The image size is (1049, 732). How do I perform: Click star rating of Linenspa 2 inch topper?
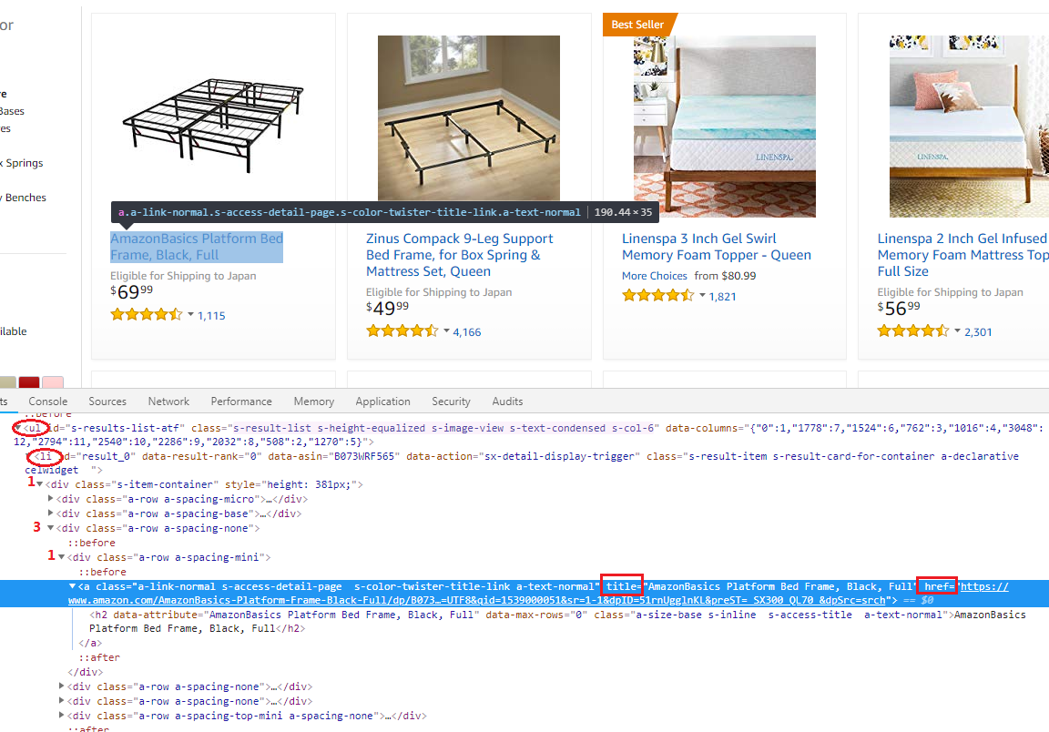913,330
